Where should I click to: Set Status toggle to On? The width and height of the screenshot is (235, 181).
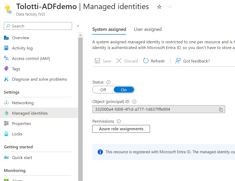pos(124,90)
